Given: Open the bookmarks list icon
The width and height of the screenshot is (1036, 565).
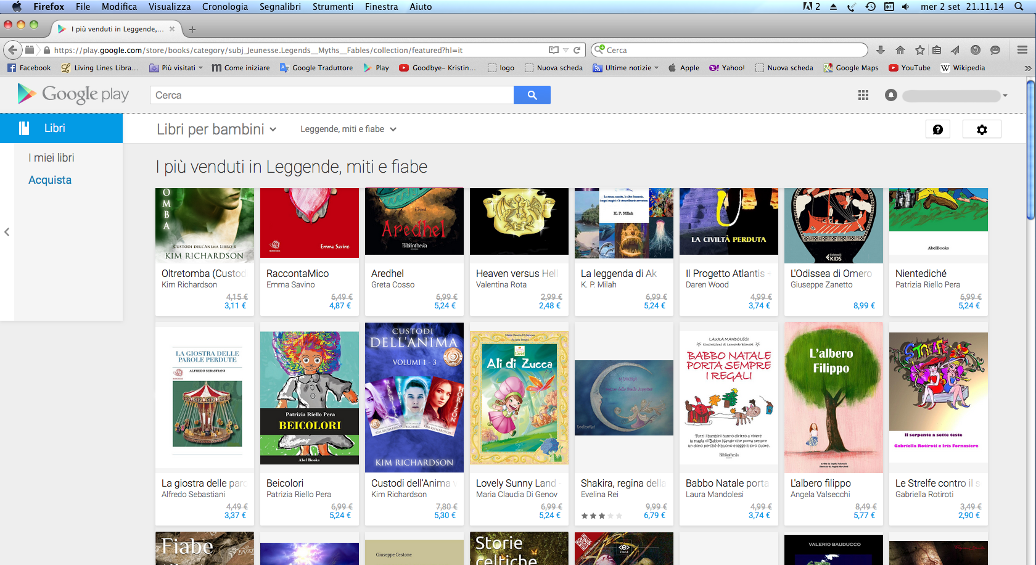Looking at the screenshot, I should (937, 50).
